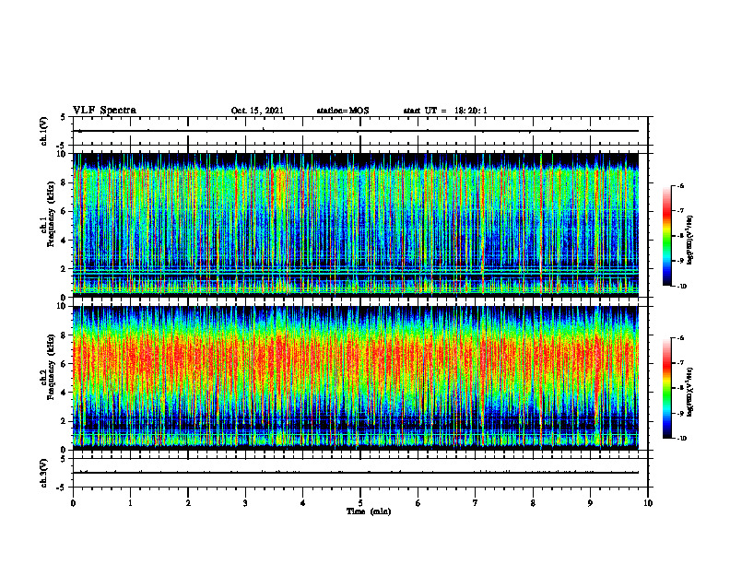The height and width of the screenshot is (564, 730).
Task: Click the 'ch.1(V)' axis label
Action: (x=44, y=131)
